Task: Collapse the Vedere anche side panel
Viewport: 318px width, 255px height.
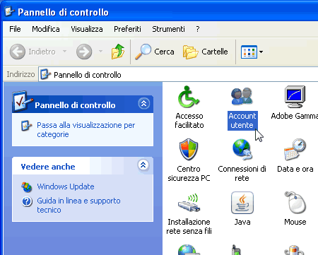Action: point(143,165)
